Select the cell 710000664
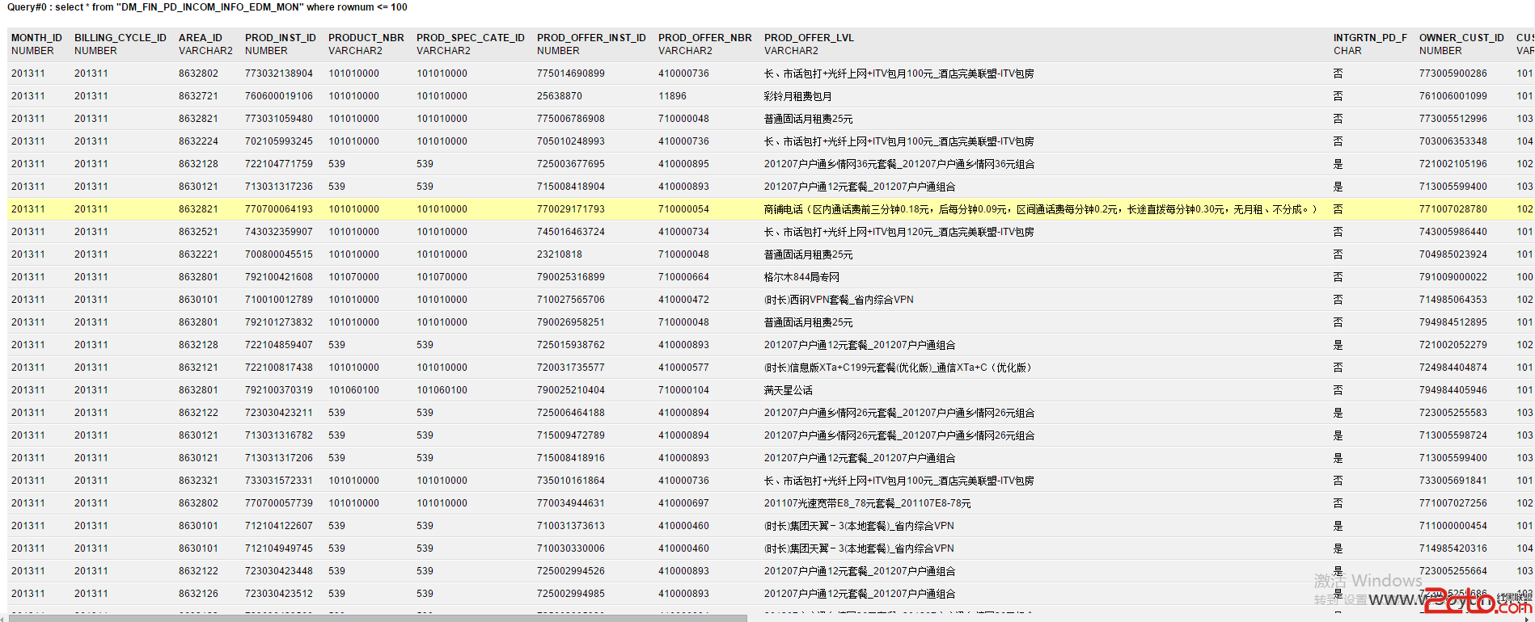Image resolution: width=1535 pixels, height=622 pixels. (683, 277)
